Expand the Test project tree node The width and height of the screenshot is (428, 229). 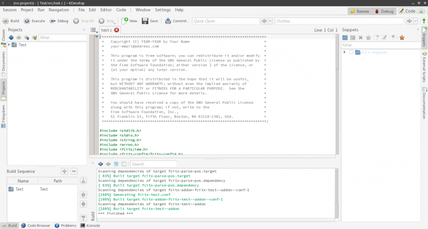pyautogui.click(x=9, y=45)
